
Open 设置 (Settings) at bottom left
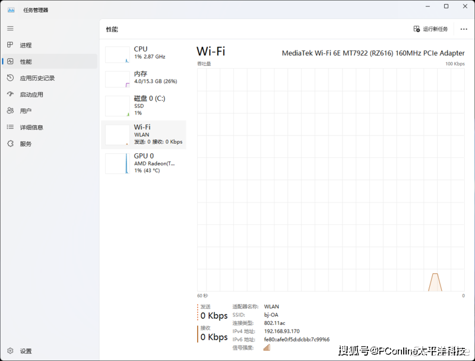26,351
